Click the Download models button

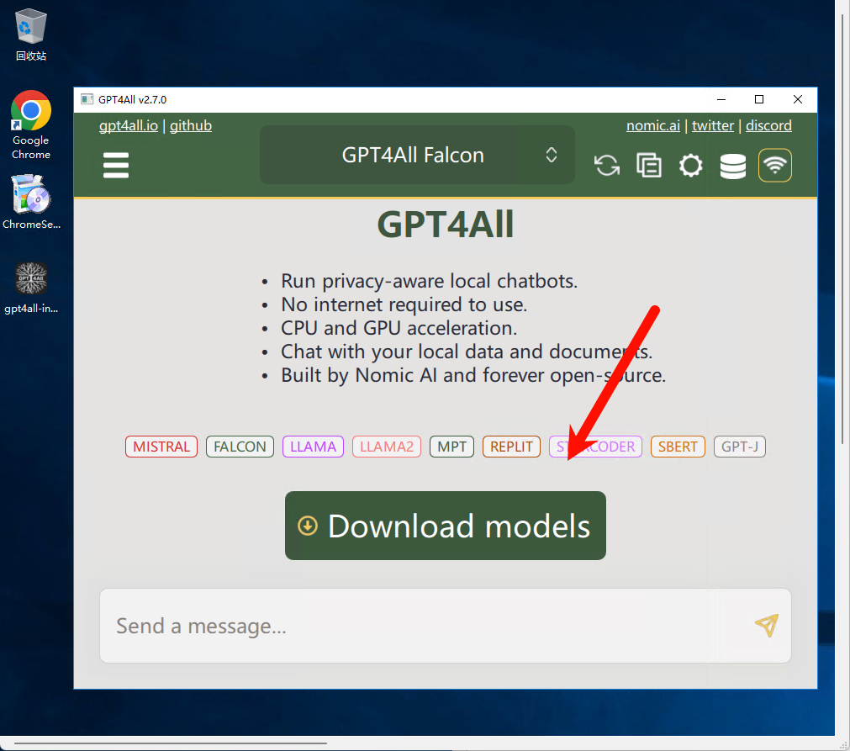pos(445,526)
